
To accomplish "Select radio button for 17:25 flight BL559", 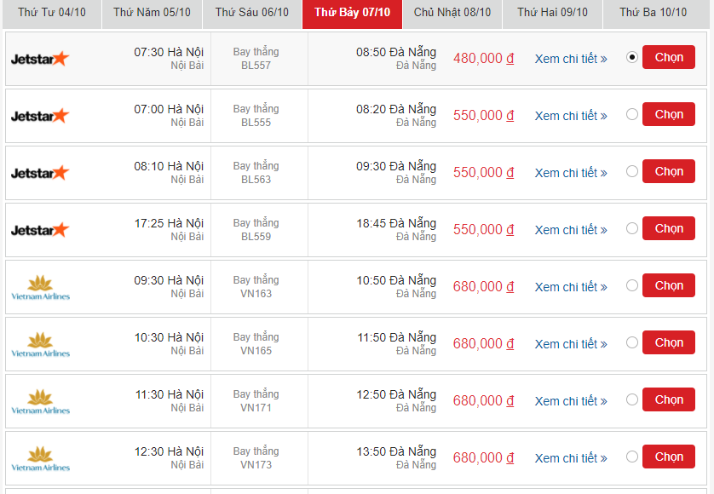I will pyautogui.click(x=631, y=228).
